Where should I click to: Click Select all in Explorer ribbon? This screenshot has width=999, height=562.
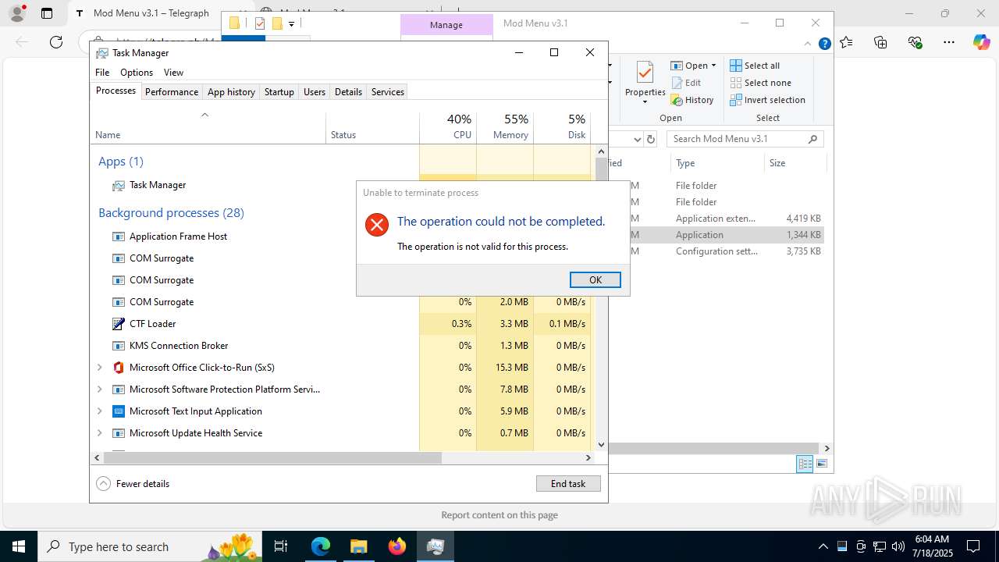coord(755,66)
